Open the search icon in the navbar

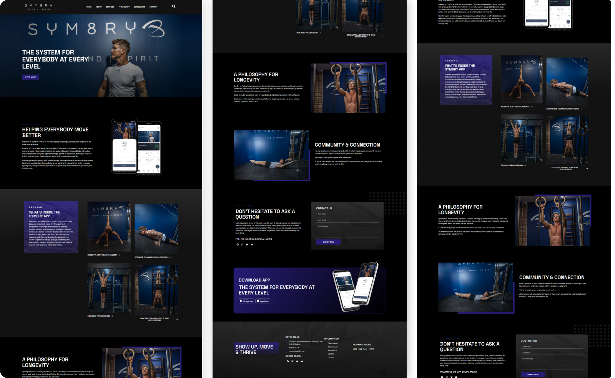pyautogui.click(x=173, y=7)
